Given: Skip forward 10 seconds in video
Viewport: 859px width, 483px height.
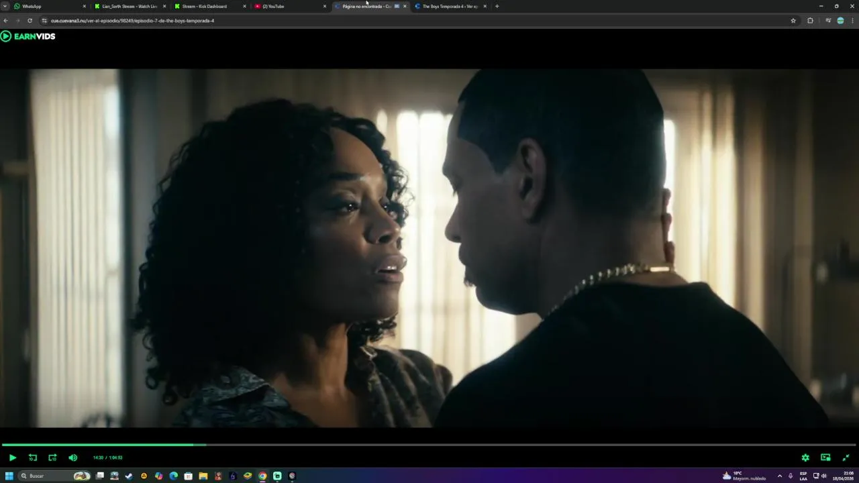Looking at the screenshot, I should click(52, 458).
